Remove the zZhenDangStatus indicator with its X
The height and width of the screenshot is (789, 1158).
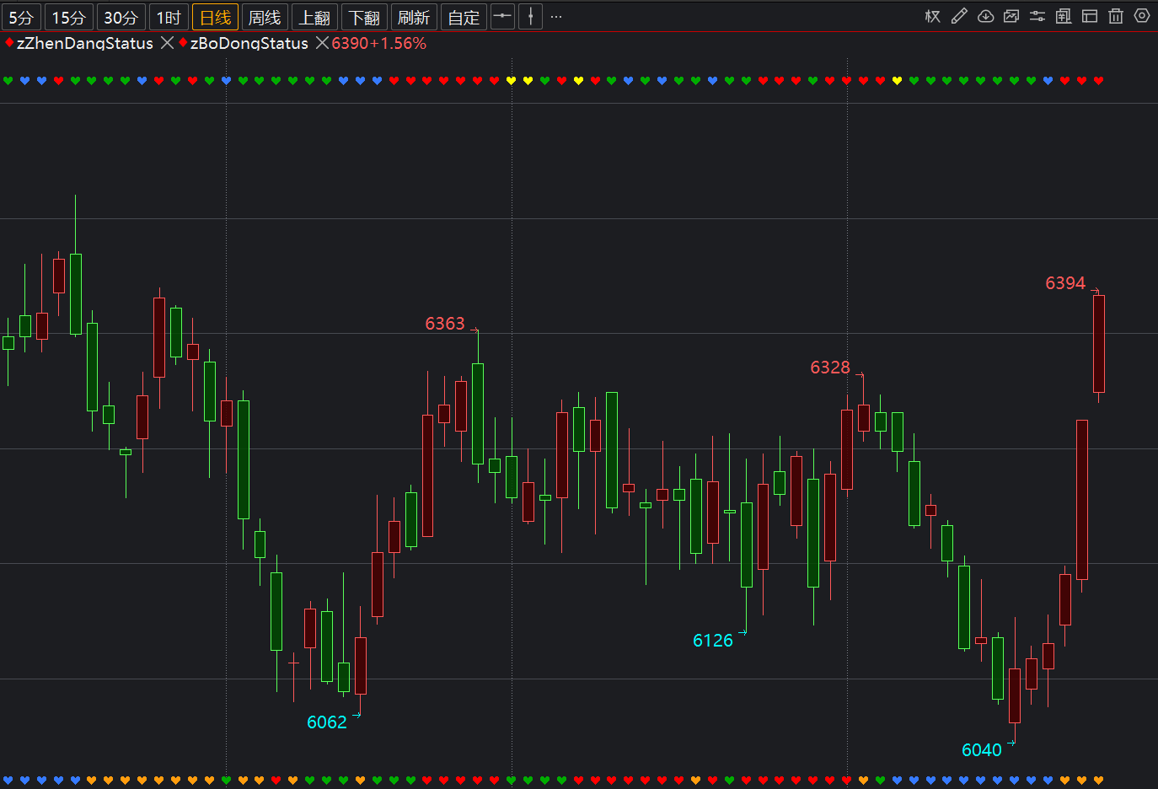pos(167,43)
